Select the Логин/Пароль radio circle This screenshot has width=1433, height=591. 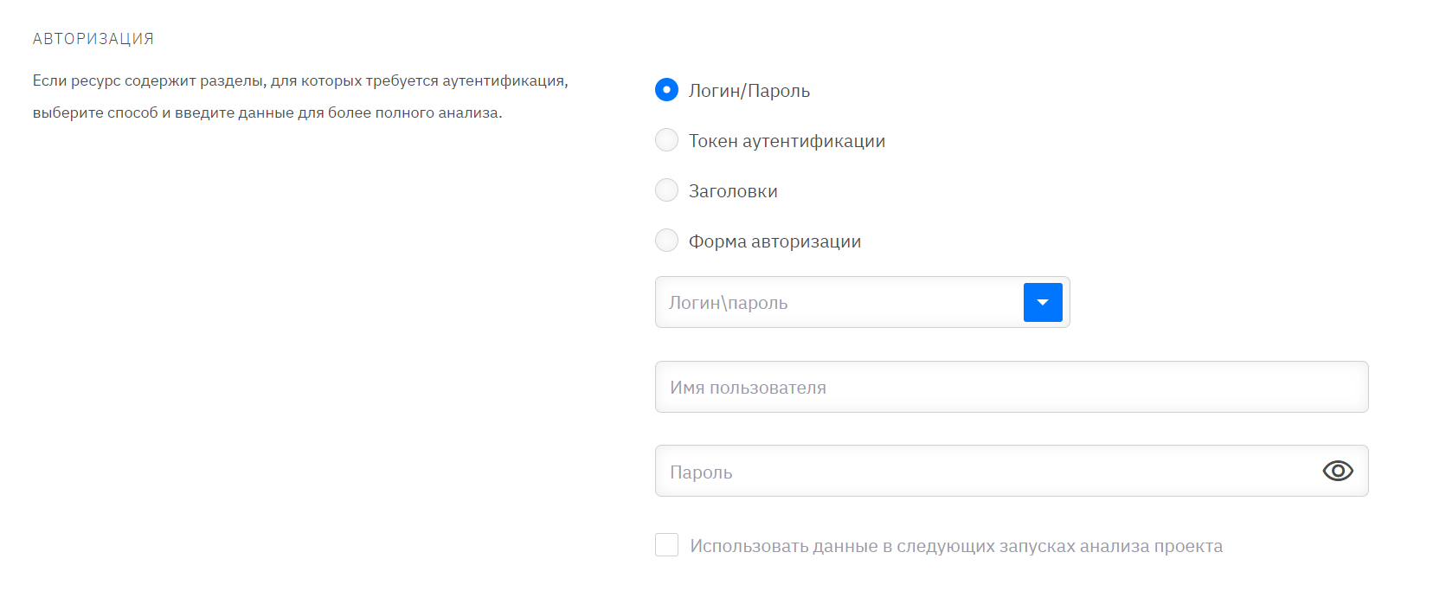click(666, 90)
